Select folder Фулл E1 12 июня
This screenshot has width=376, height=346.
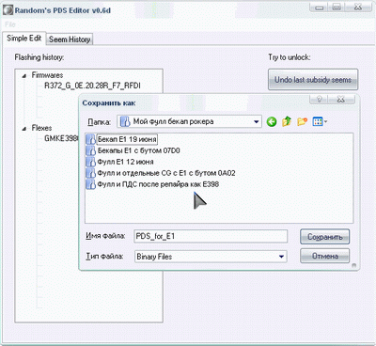click(125, 162)
